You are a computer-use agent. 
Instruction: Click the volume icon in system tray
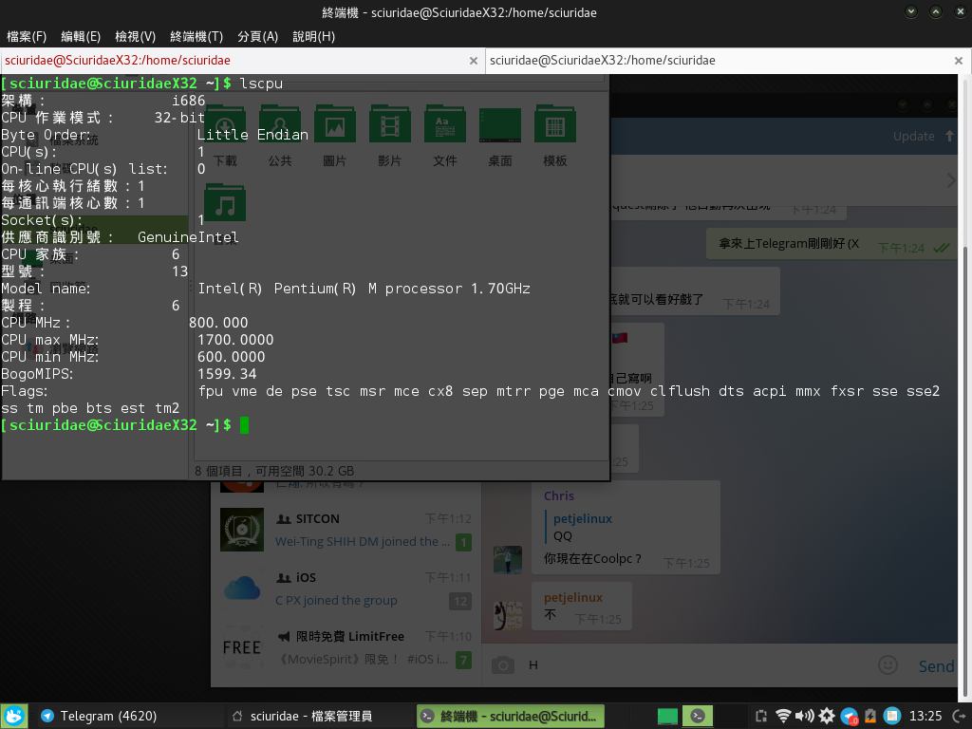point(804,716)
